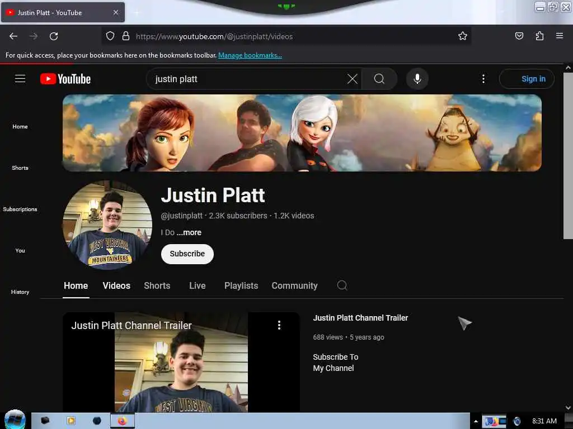This screenshot has height=429, width=573.
Task: Open Manage bookmarks link
Action: point(250,55)
